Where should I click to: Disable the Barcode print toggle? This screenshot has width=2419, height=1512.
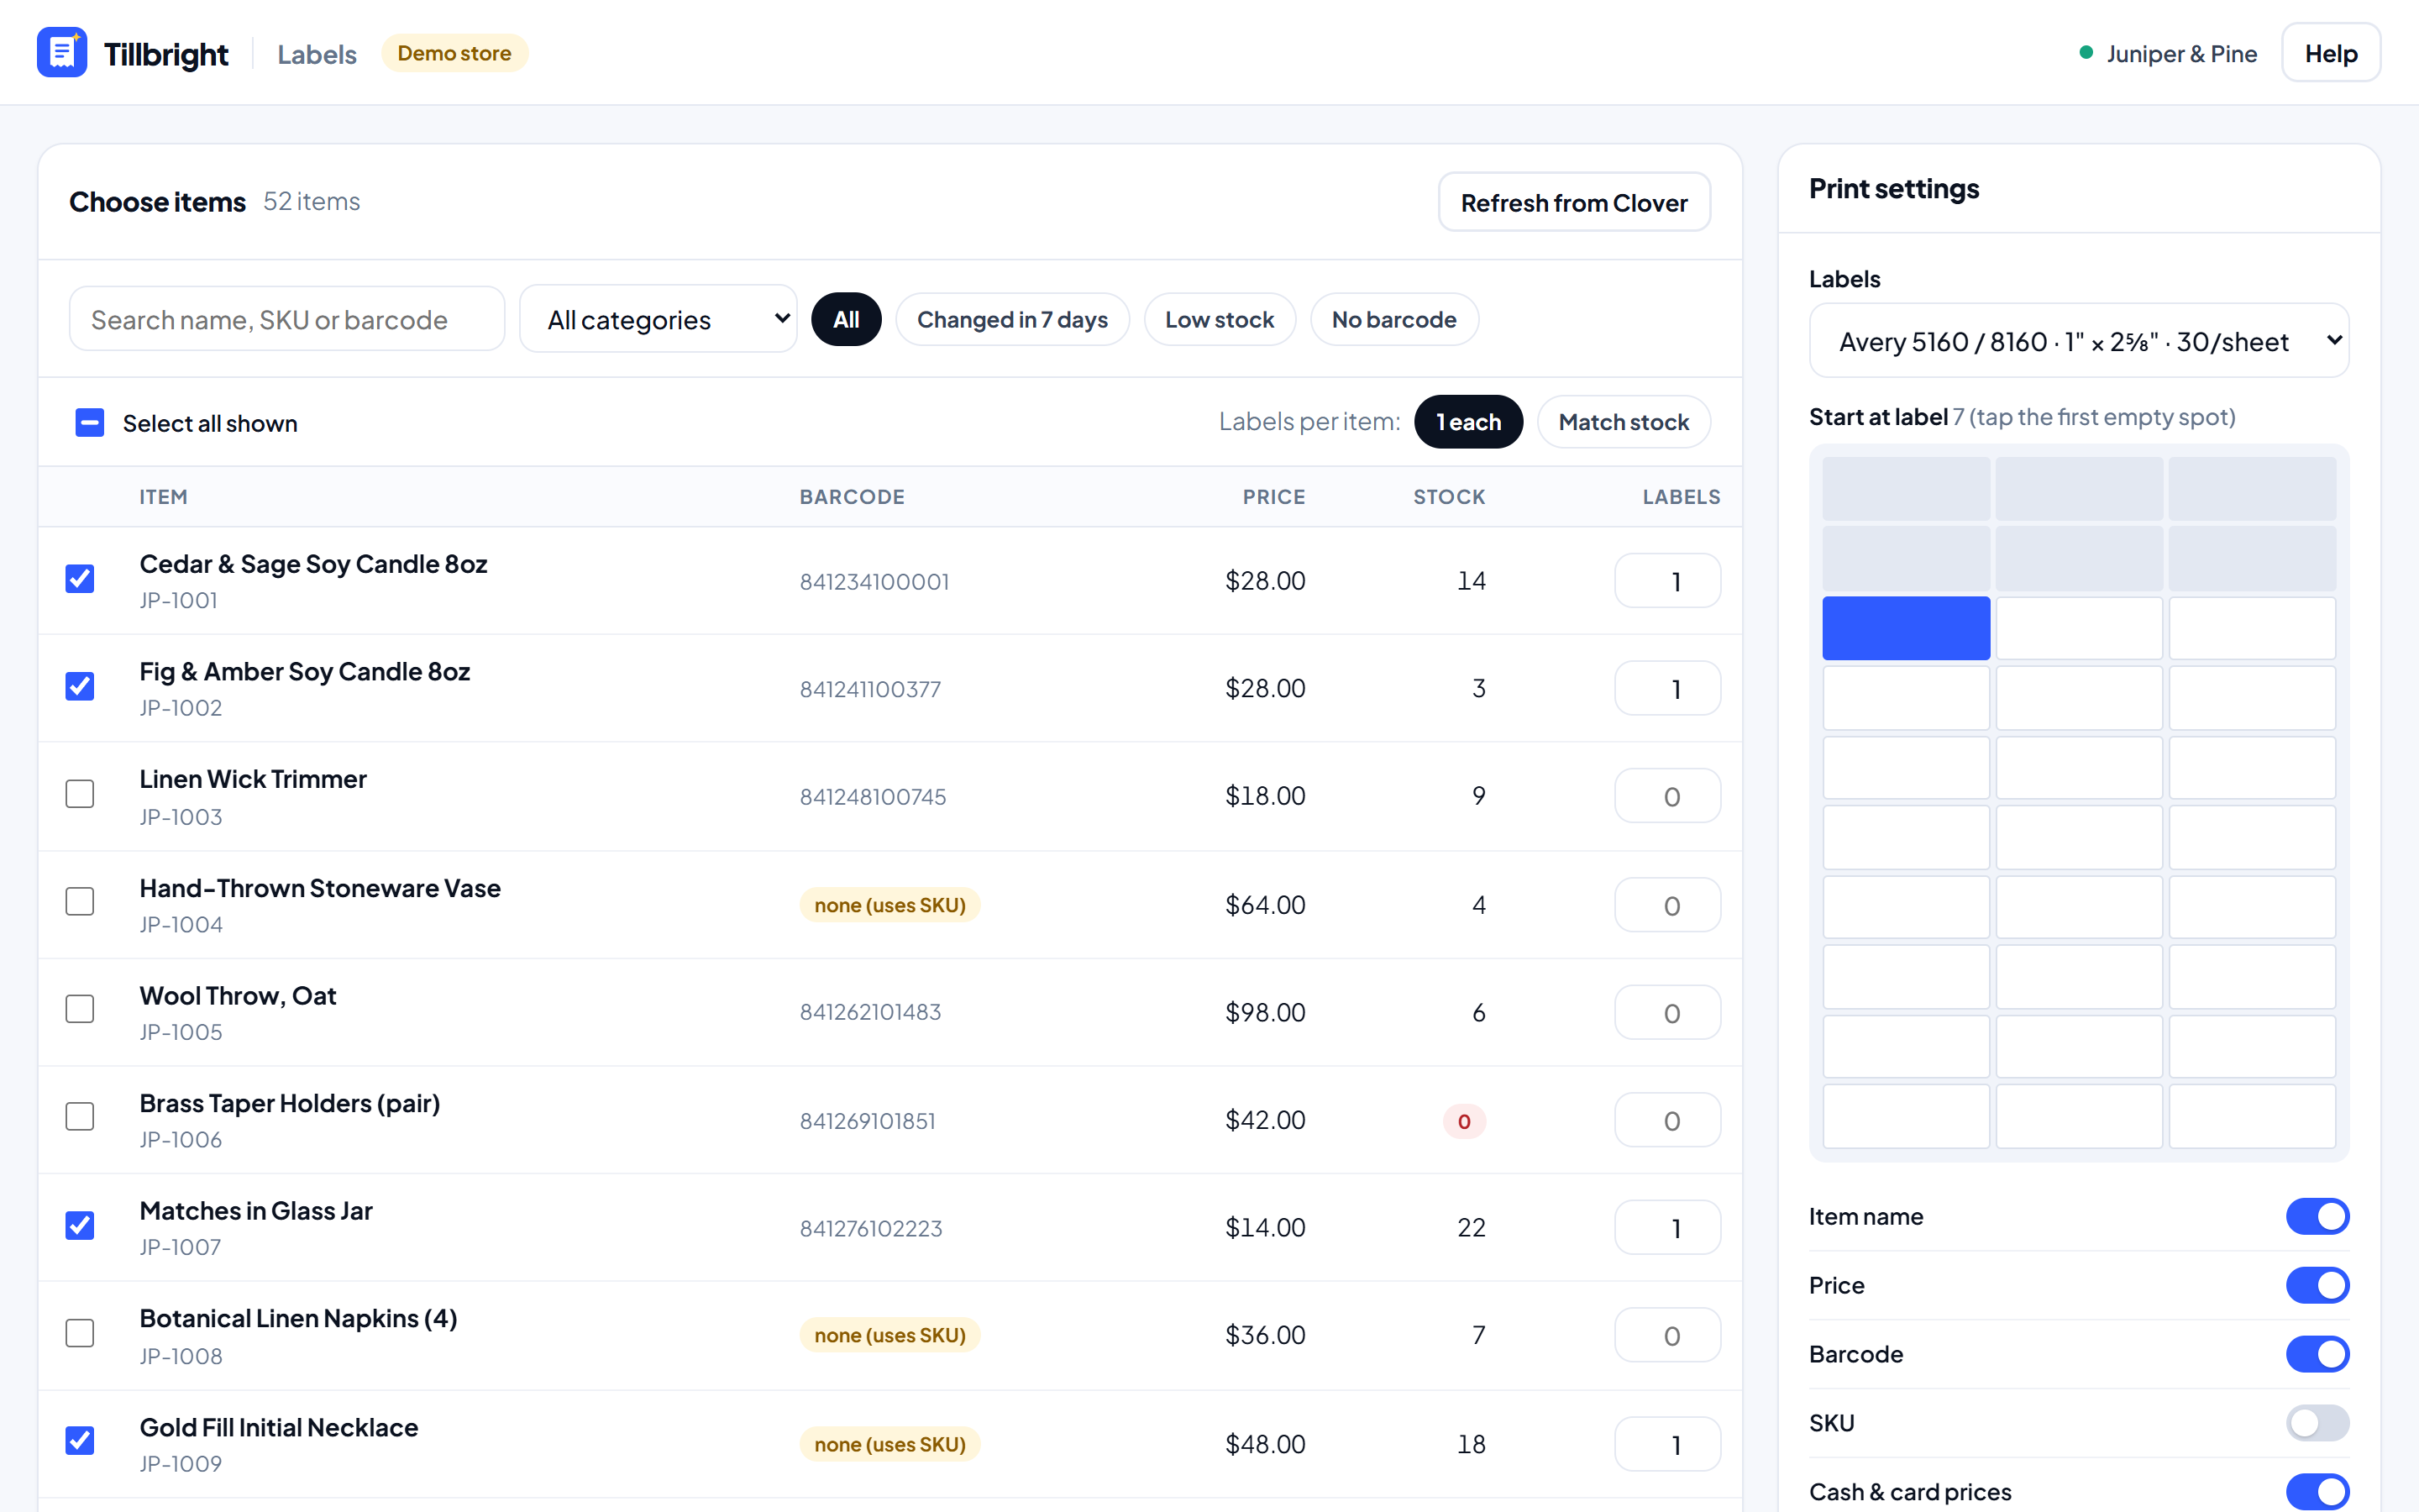[2317, 1354]
